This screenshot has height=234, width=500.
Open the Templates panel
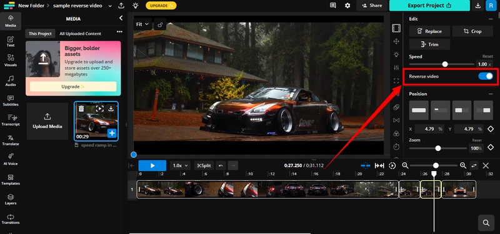click(x=11, y=180)
